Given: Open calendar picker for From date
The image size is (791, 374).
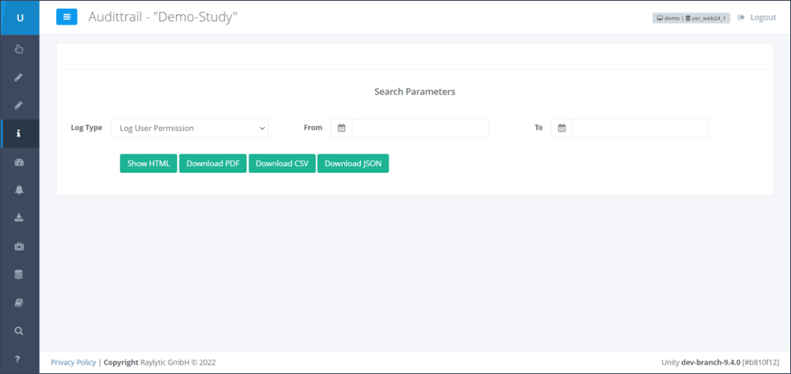Looking at the screenshot, I should pyautogui.click(x=341, y=128).
